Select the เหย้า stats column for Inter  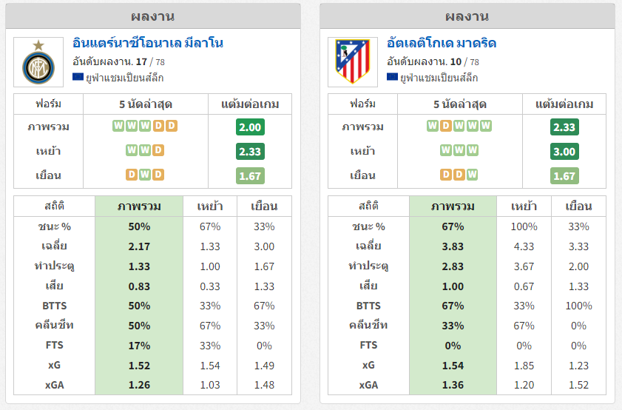click(x=210, y=206)
